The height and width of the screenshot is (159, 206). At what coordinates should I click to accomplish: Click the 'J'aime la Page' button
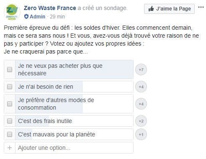point(169,9)
